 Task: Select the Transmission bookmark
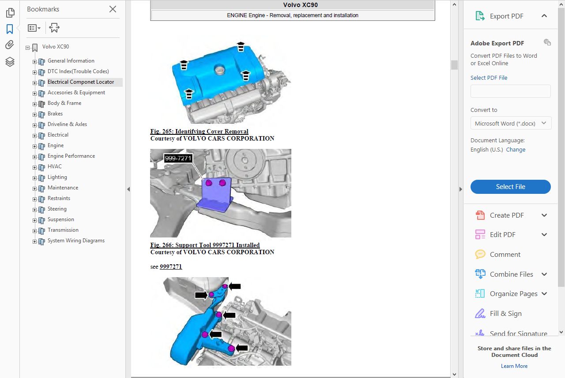[x=63, y=230]
